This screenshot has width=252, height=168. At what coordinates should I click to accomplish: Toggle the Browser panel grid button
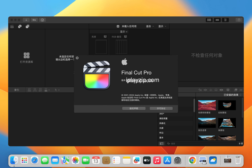(x=209, y=20)
